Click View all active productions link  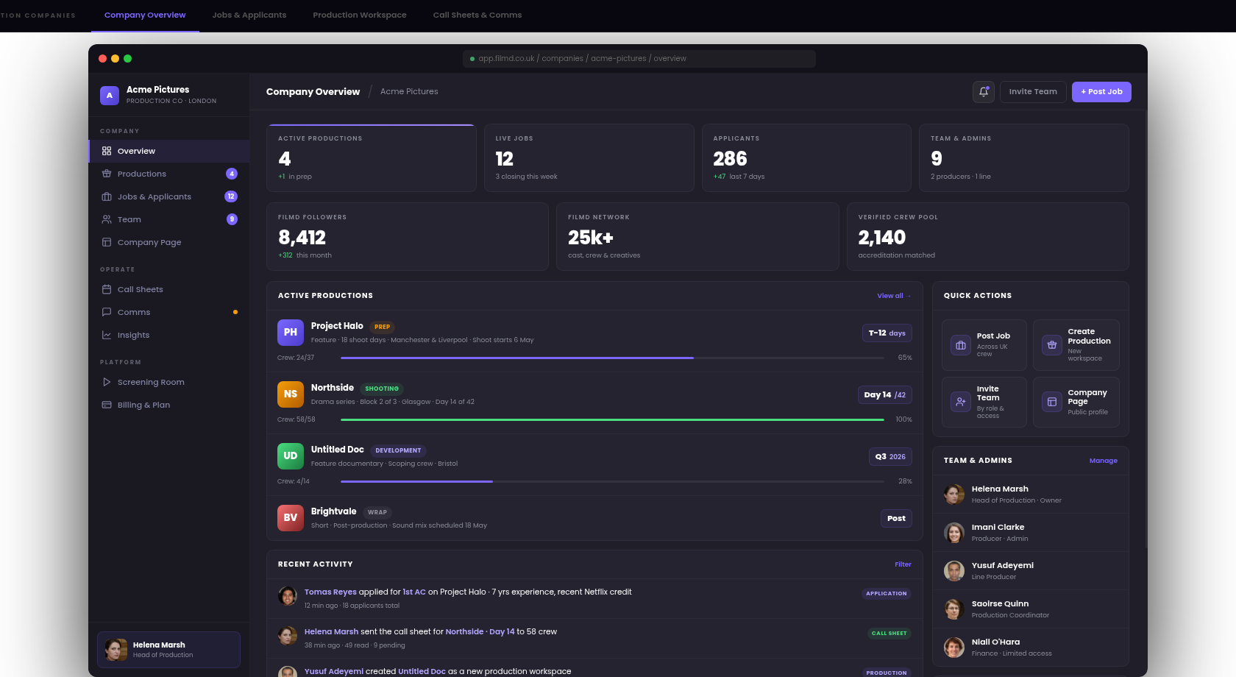click(x=894, y=296)
